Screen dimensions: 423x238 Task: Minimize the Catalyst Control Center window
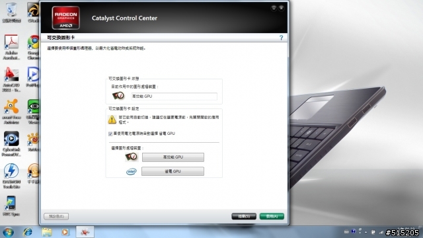tap(274, 8)
